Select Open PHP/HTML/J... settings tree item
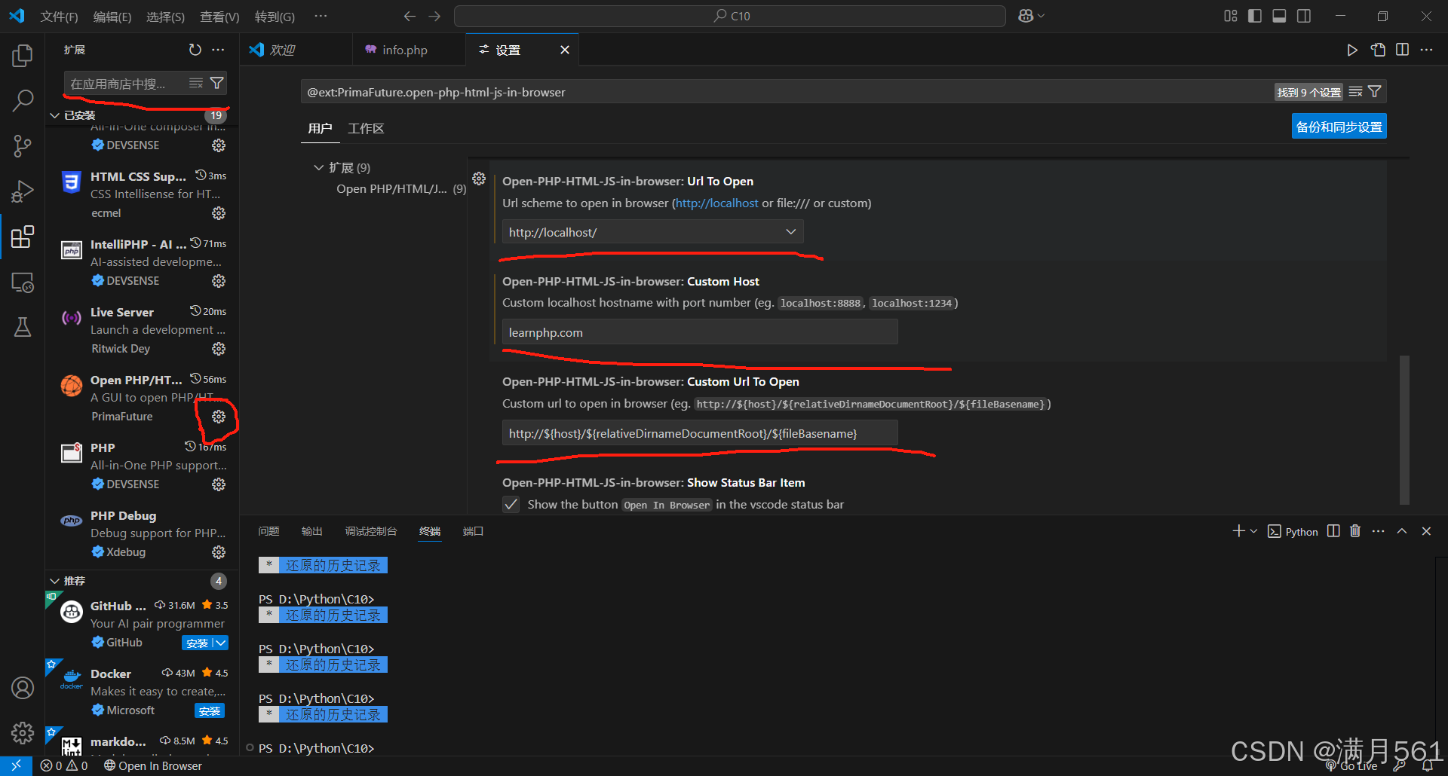The height and width of the screenshot is (776, 1448). [x=392, y=189]
